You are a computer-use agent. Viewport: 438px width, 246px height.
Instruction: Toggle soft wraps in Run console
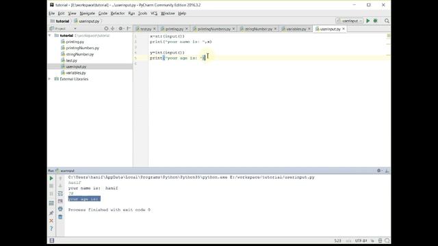point(60,193)
